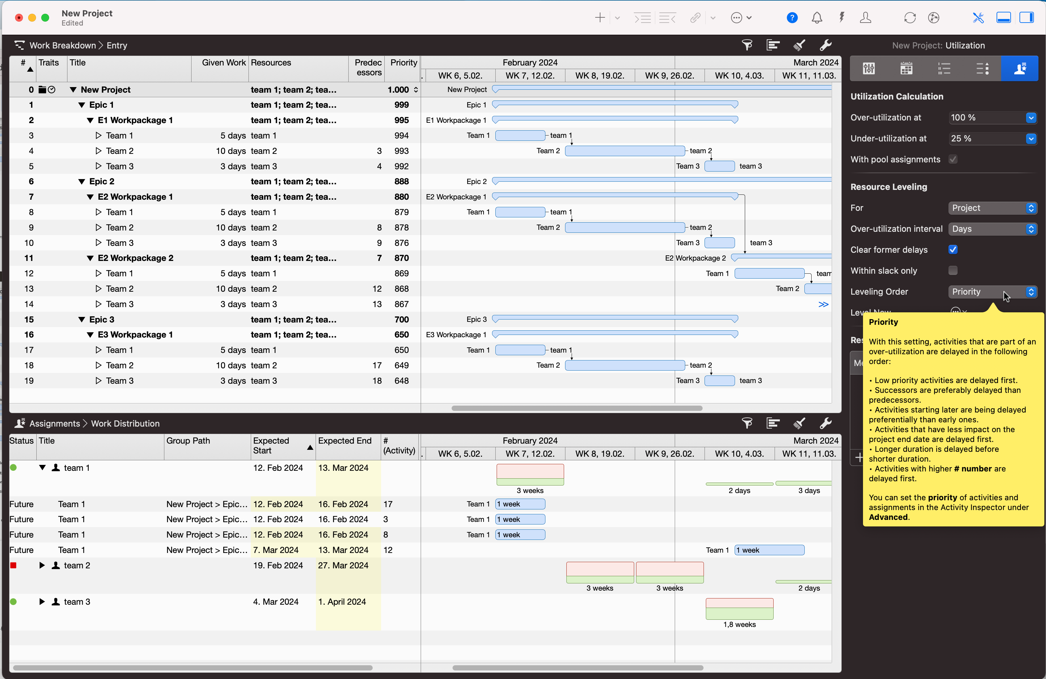Click the sync refresh arrows icon

910,18
